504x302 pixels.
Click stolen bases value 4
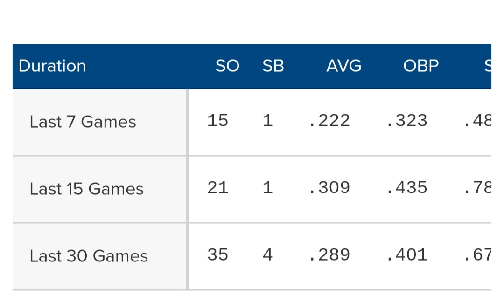[267, 255]
